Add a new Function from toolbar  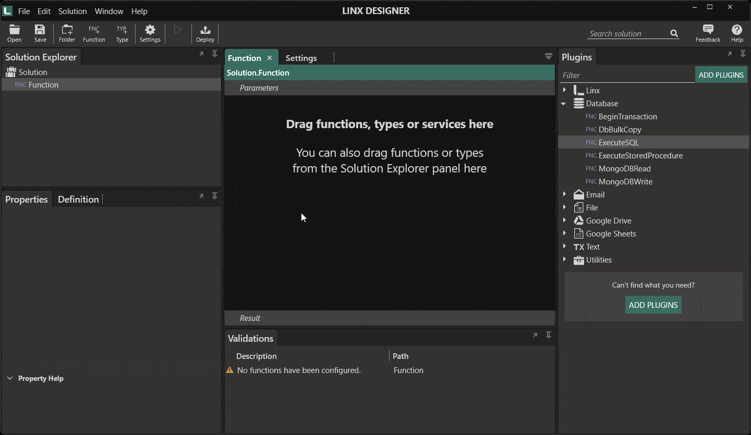94,33
